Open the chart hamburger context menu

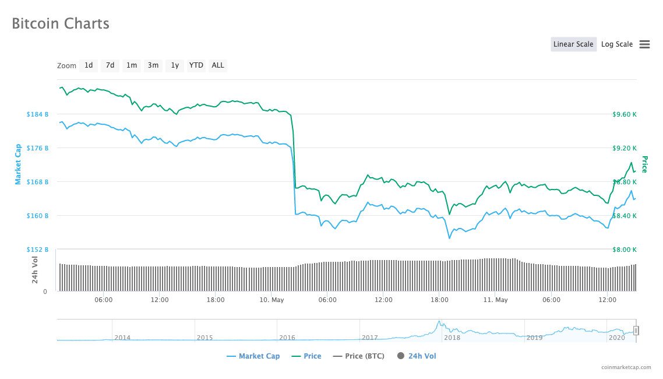(644, 44)
